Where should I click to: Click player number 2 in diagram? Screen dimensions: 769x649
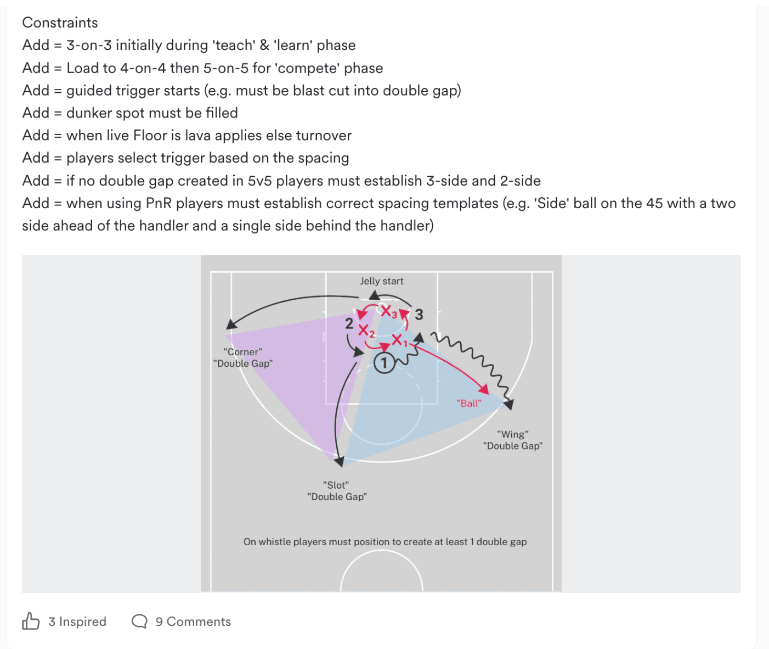[349, 323]
